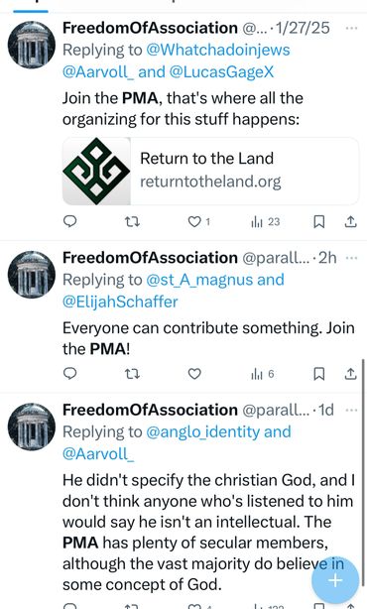View analytics showing 23 views

265,222
